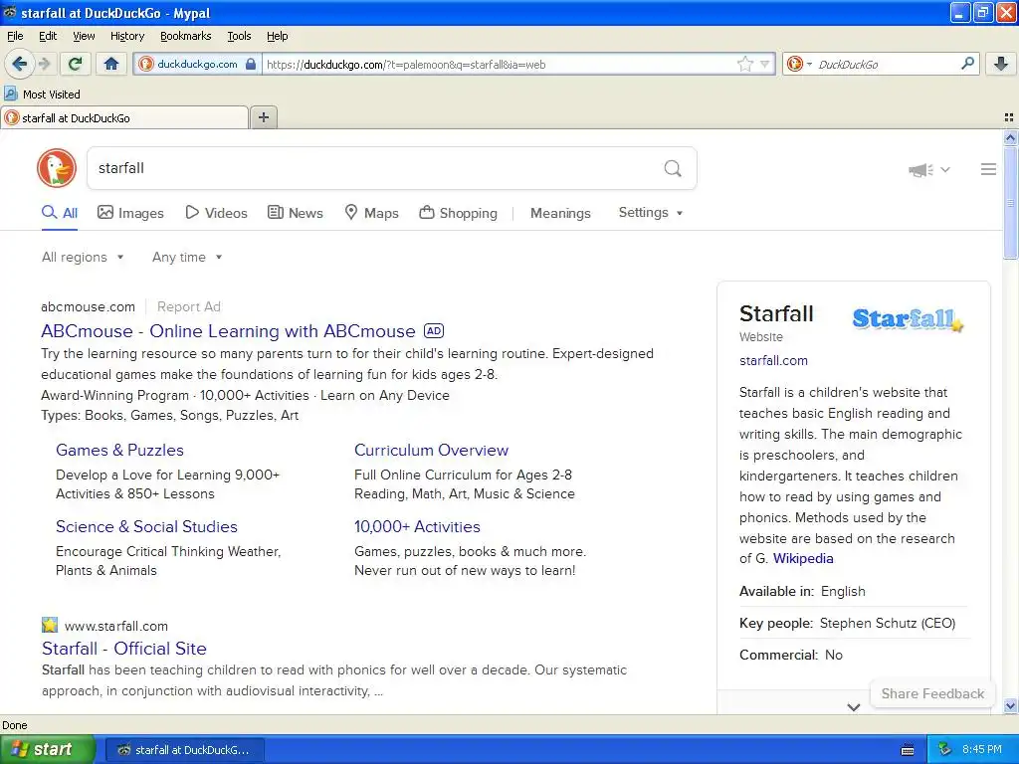Open the Windows start button

pyautogui.click(x=48, y=750)
